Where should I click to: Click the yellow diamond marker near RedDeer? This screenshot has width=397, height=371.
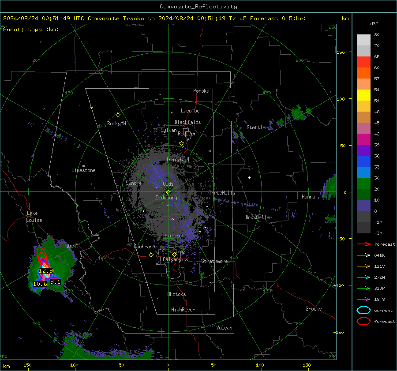[x=182, y=143]
